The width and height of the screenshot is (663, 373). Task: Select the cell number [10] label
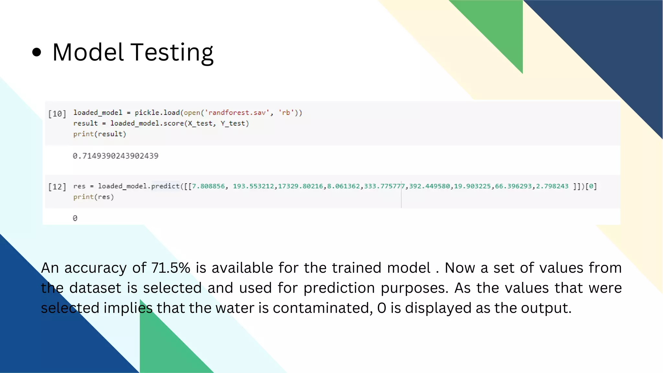coord(57,114)
